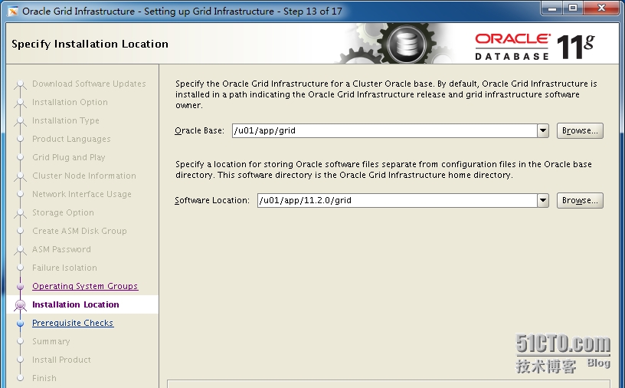The image size is (625, 388).
Task: Click the Storage Option step label
Action: click(63, 212)
